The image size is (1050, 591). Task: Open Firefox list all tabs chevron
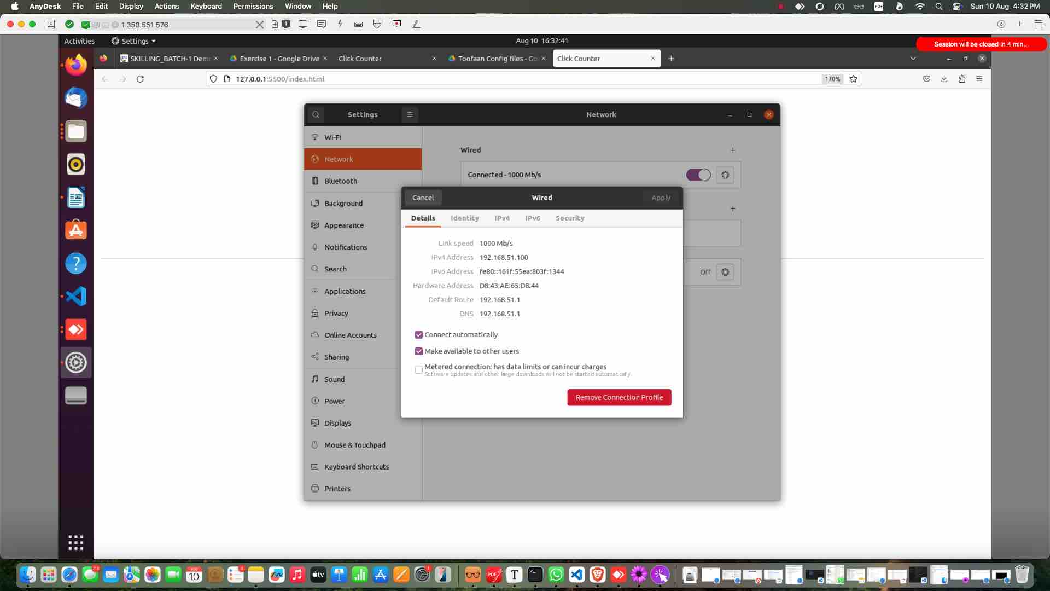coord(913,58)
